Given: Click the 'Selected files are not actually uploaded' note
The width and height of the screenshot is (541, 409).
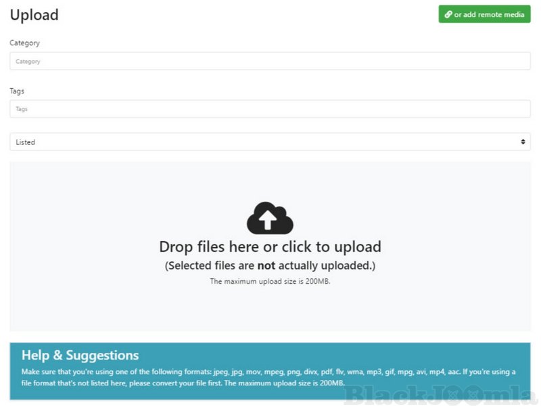Looking at the screenshot, I should tap(270, 265).
